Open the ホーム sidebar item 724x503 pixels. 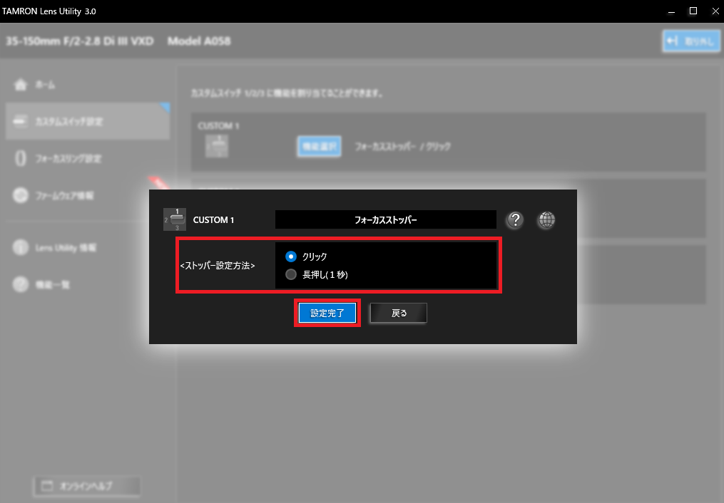point(88,85)
